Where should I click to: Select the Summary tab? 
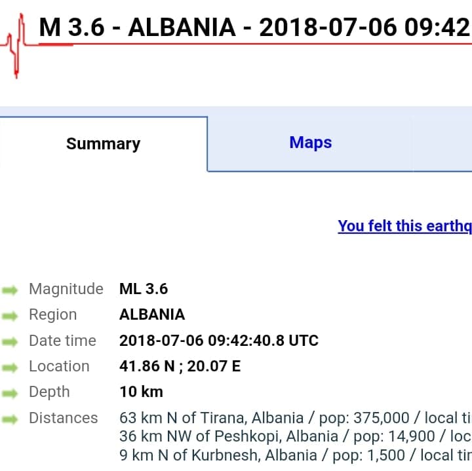coord(104,144)
